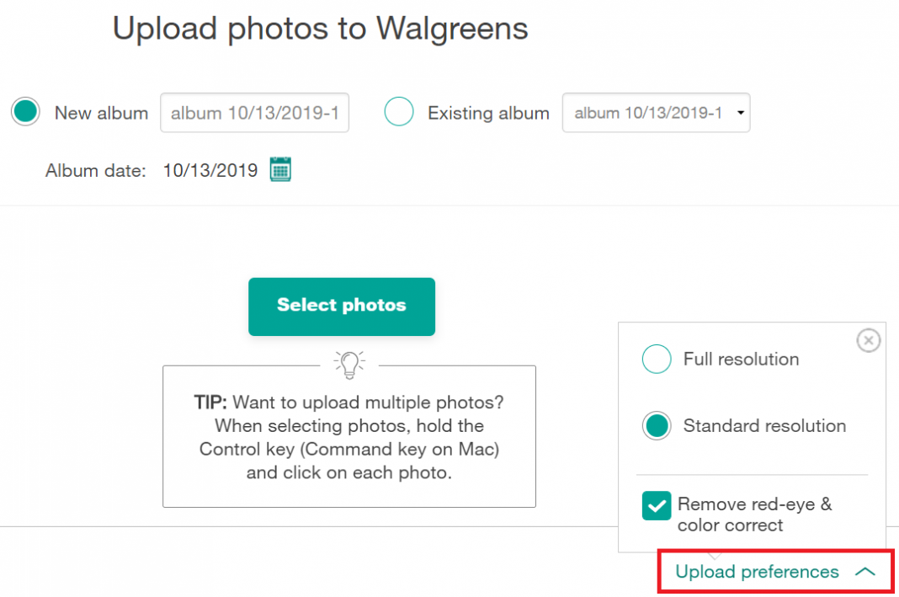The height and width of the screenshot is (597, 899).
Task: Collapse preferences using the chevron arrow
Action: pos(864,572)
